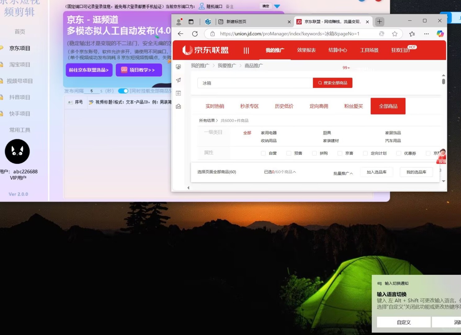Select 家用电器 category link
The width and height of the screenshot is (461, 335).
point(269,133)
